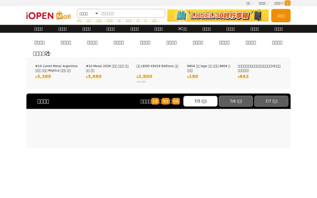Click the $2,800 price
317x198 pixels.
coord(144,77)
